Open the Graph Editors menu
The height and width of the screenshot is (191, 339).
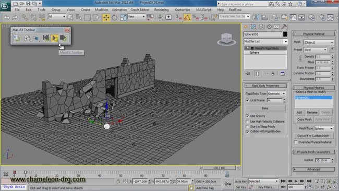click(x=140, y=10)
